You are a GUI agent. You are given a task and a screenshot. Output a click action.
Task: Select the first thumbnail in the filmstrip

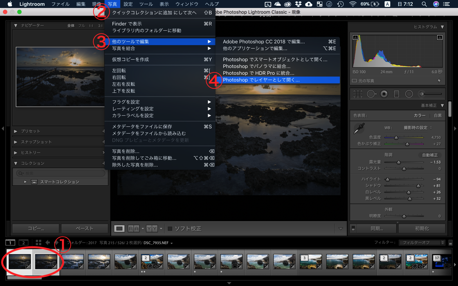click(20, 261)
